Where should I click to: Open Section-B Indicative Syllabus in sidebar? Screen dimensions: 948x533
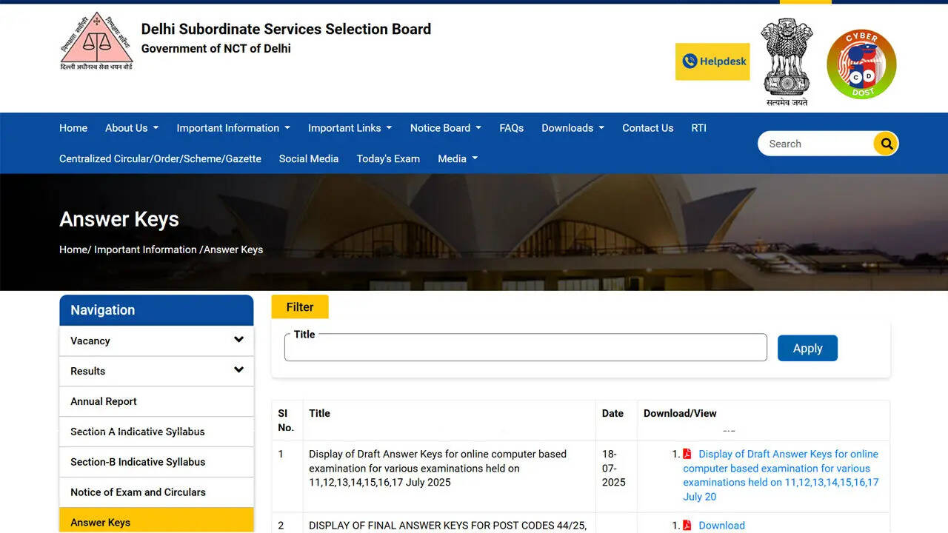click(138, 462)
